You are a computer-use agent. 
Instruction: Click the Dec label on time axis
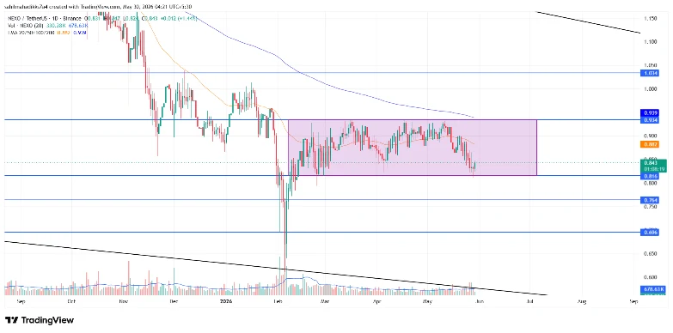(174, 302)
